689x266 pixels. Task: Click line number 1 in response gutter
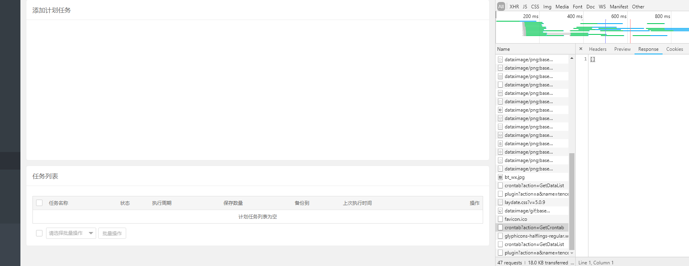[585, 59]
